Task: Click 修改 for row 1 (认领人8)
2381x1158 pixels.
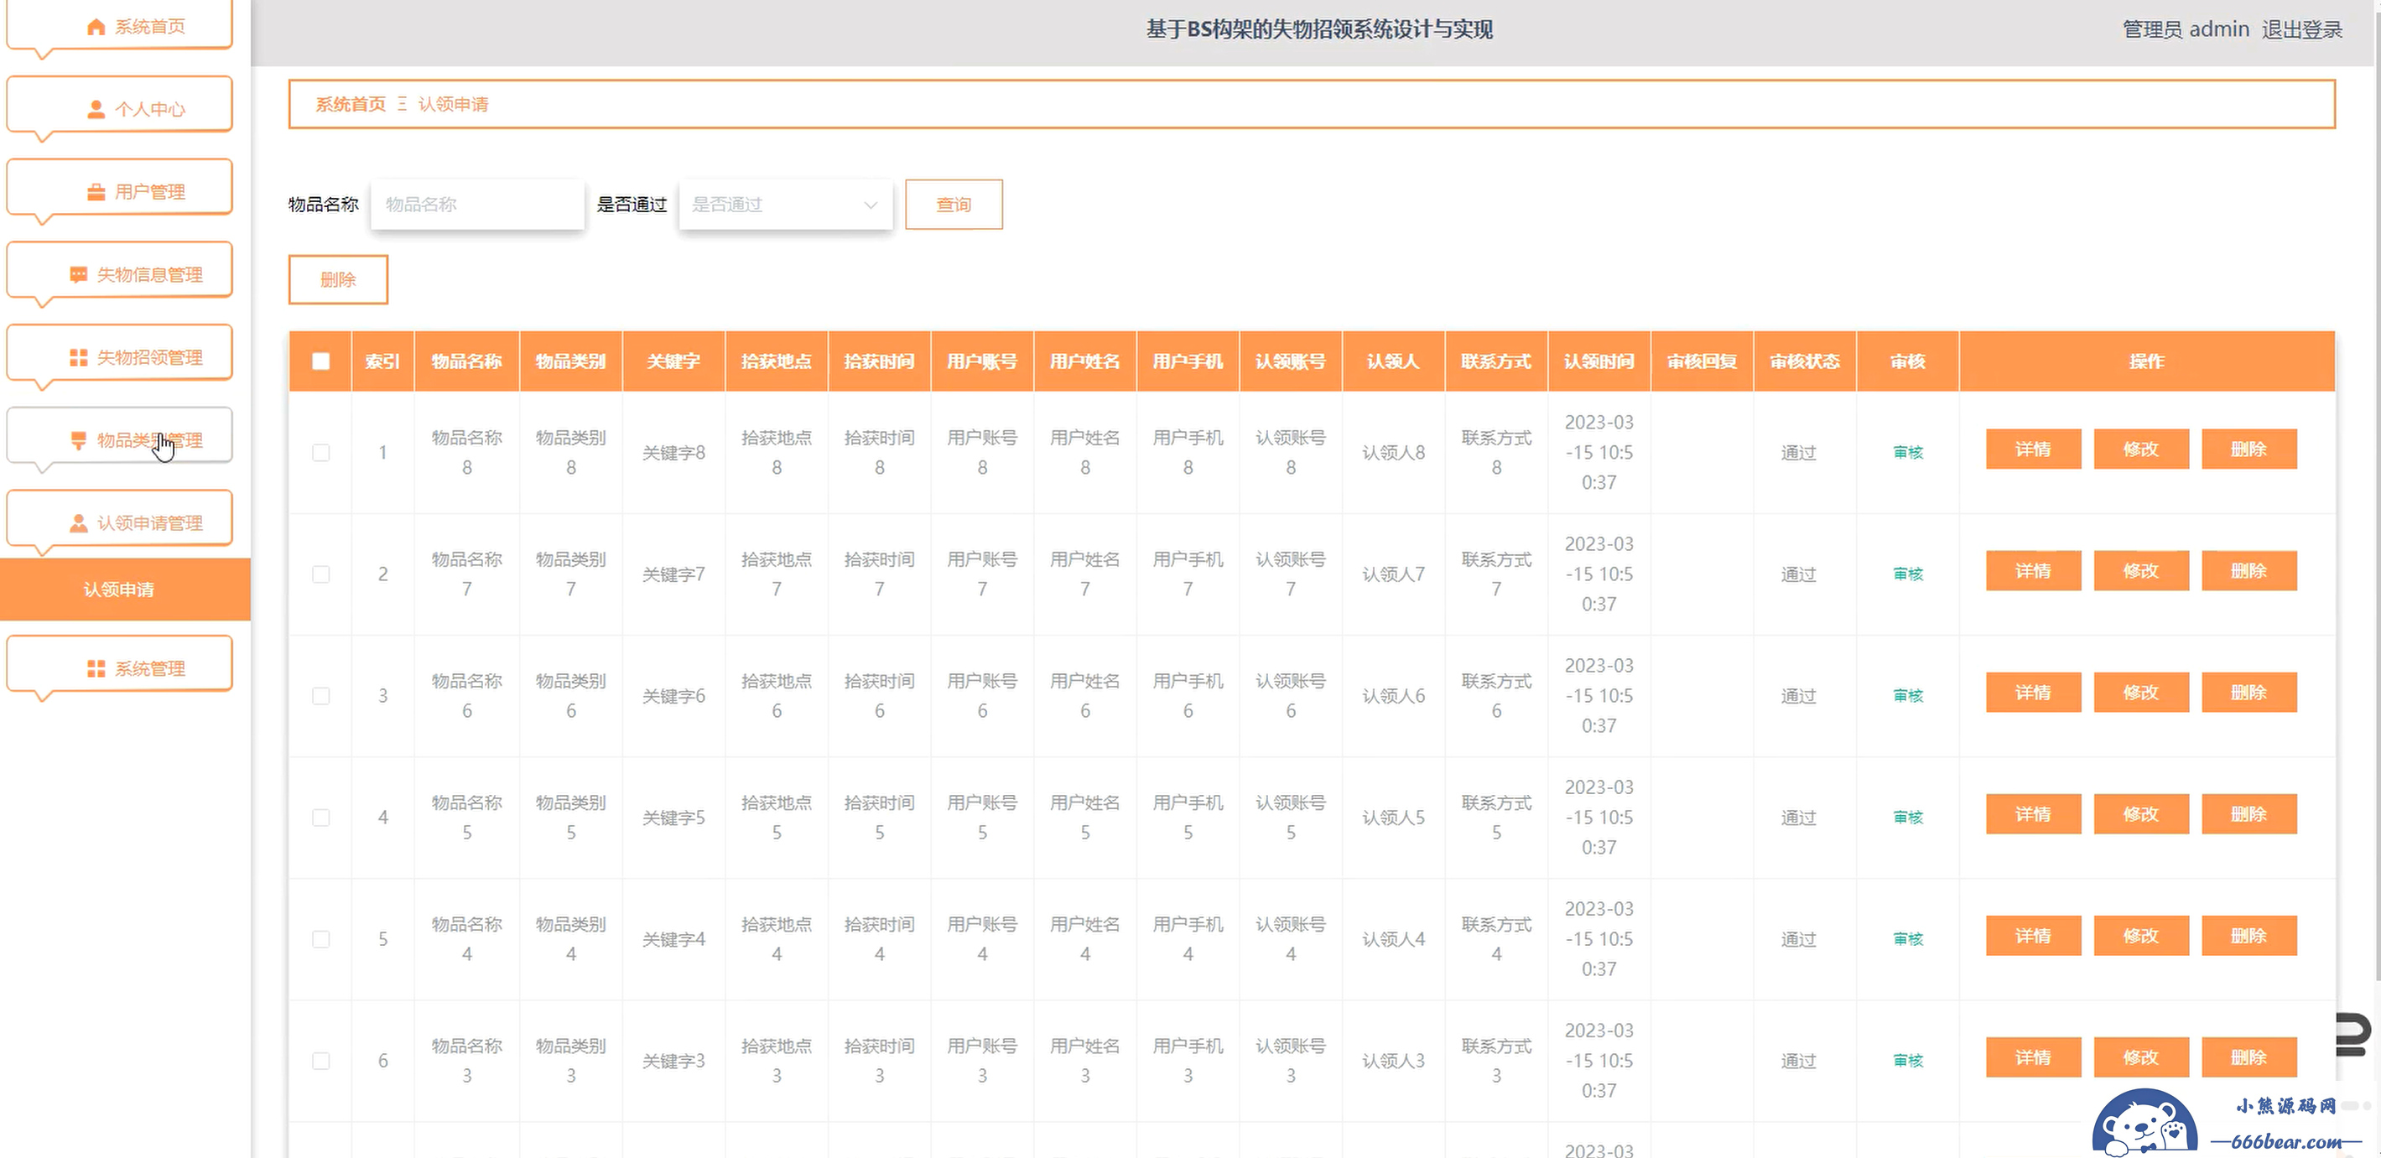Action: (2140, 449)
